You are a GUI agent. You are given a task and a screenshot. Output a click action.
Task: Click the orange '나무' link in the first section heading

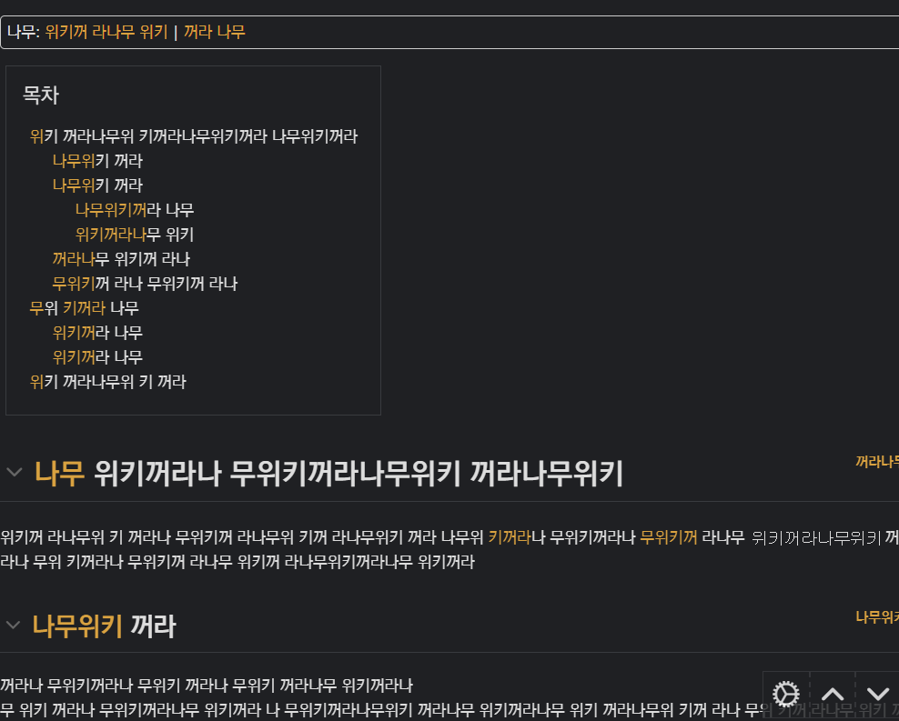[60, 475]
